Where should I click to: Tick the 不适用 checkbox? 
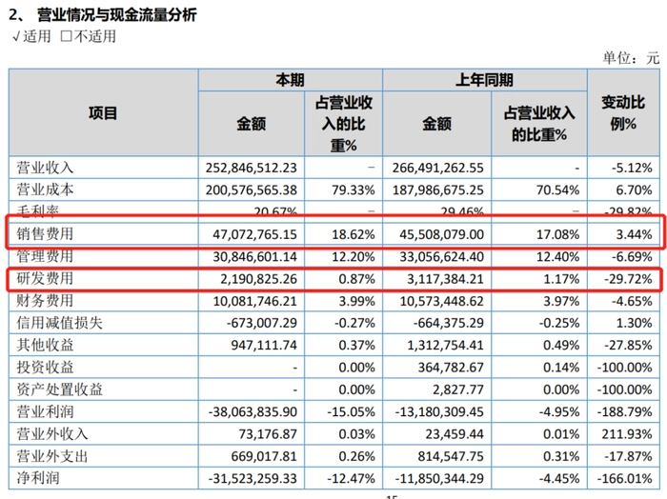coord(68,36)
